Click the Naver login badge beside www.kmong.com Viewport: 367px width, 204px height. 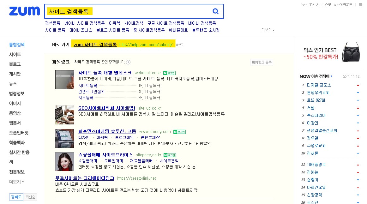point(179,132)
